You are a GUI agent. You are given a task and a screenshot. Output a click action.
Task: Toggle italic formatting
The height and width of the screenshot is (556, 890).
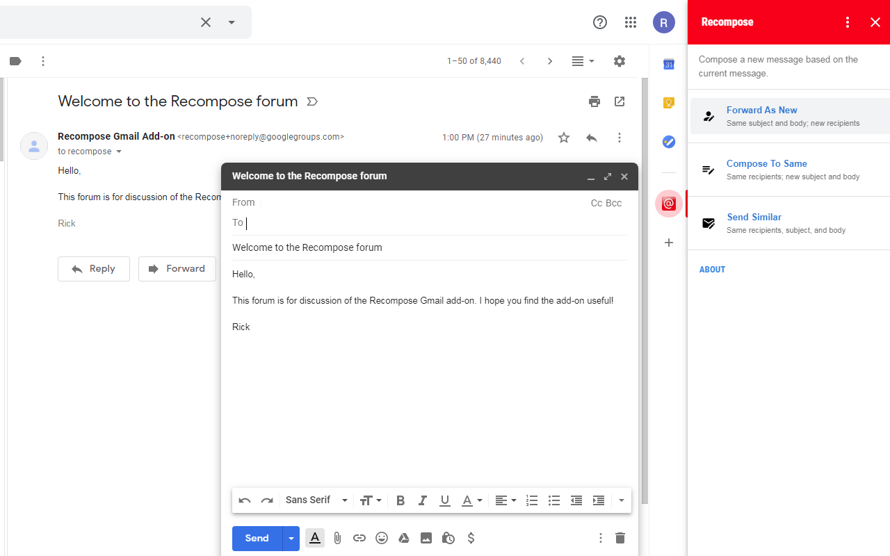[423, 500]
